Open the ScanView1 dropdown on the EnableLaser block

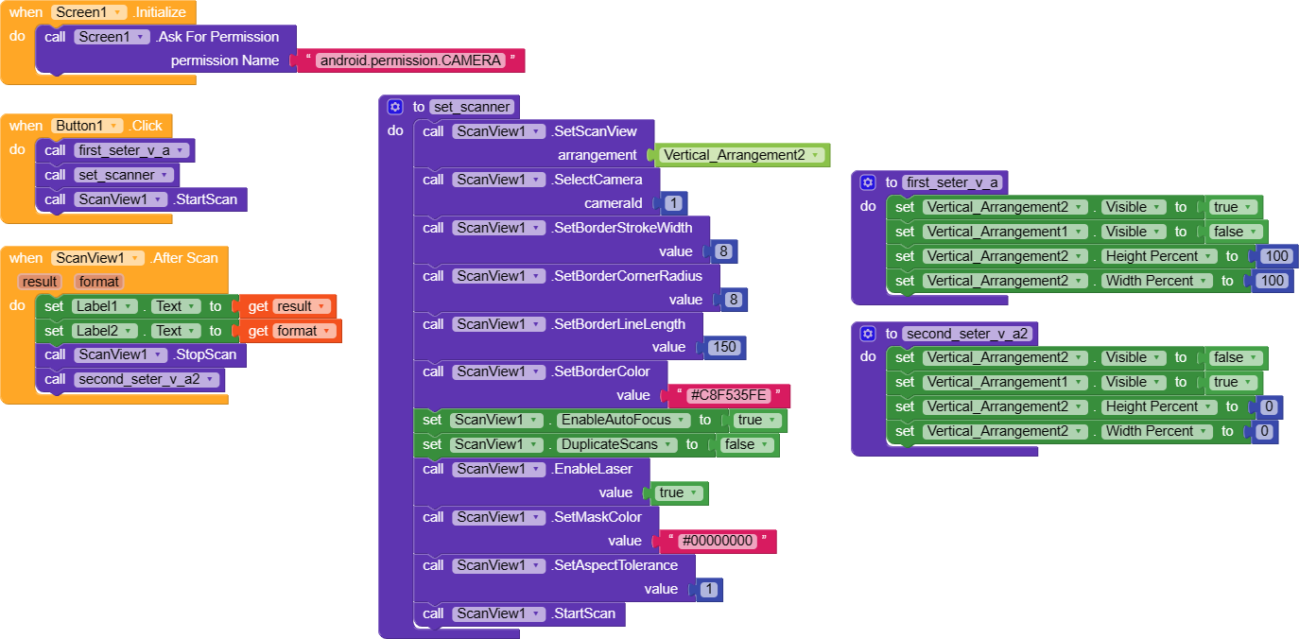[499, 469]
